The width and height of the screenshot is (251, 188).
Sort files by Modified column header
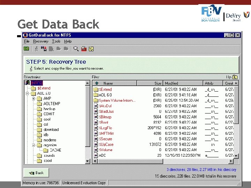tap(183, 83)
